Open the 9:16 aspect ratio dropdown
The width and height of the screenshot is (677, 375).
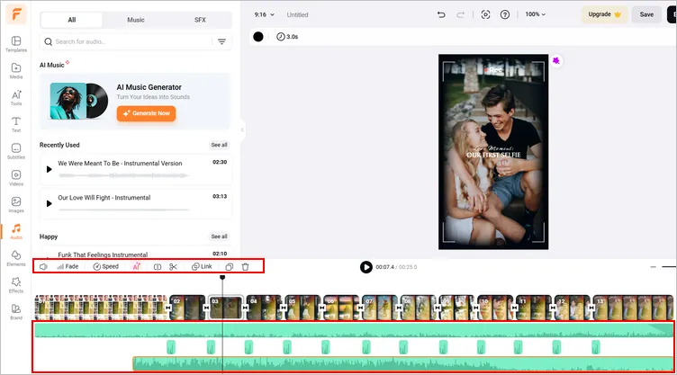click(265, 14)
